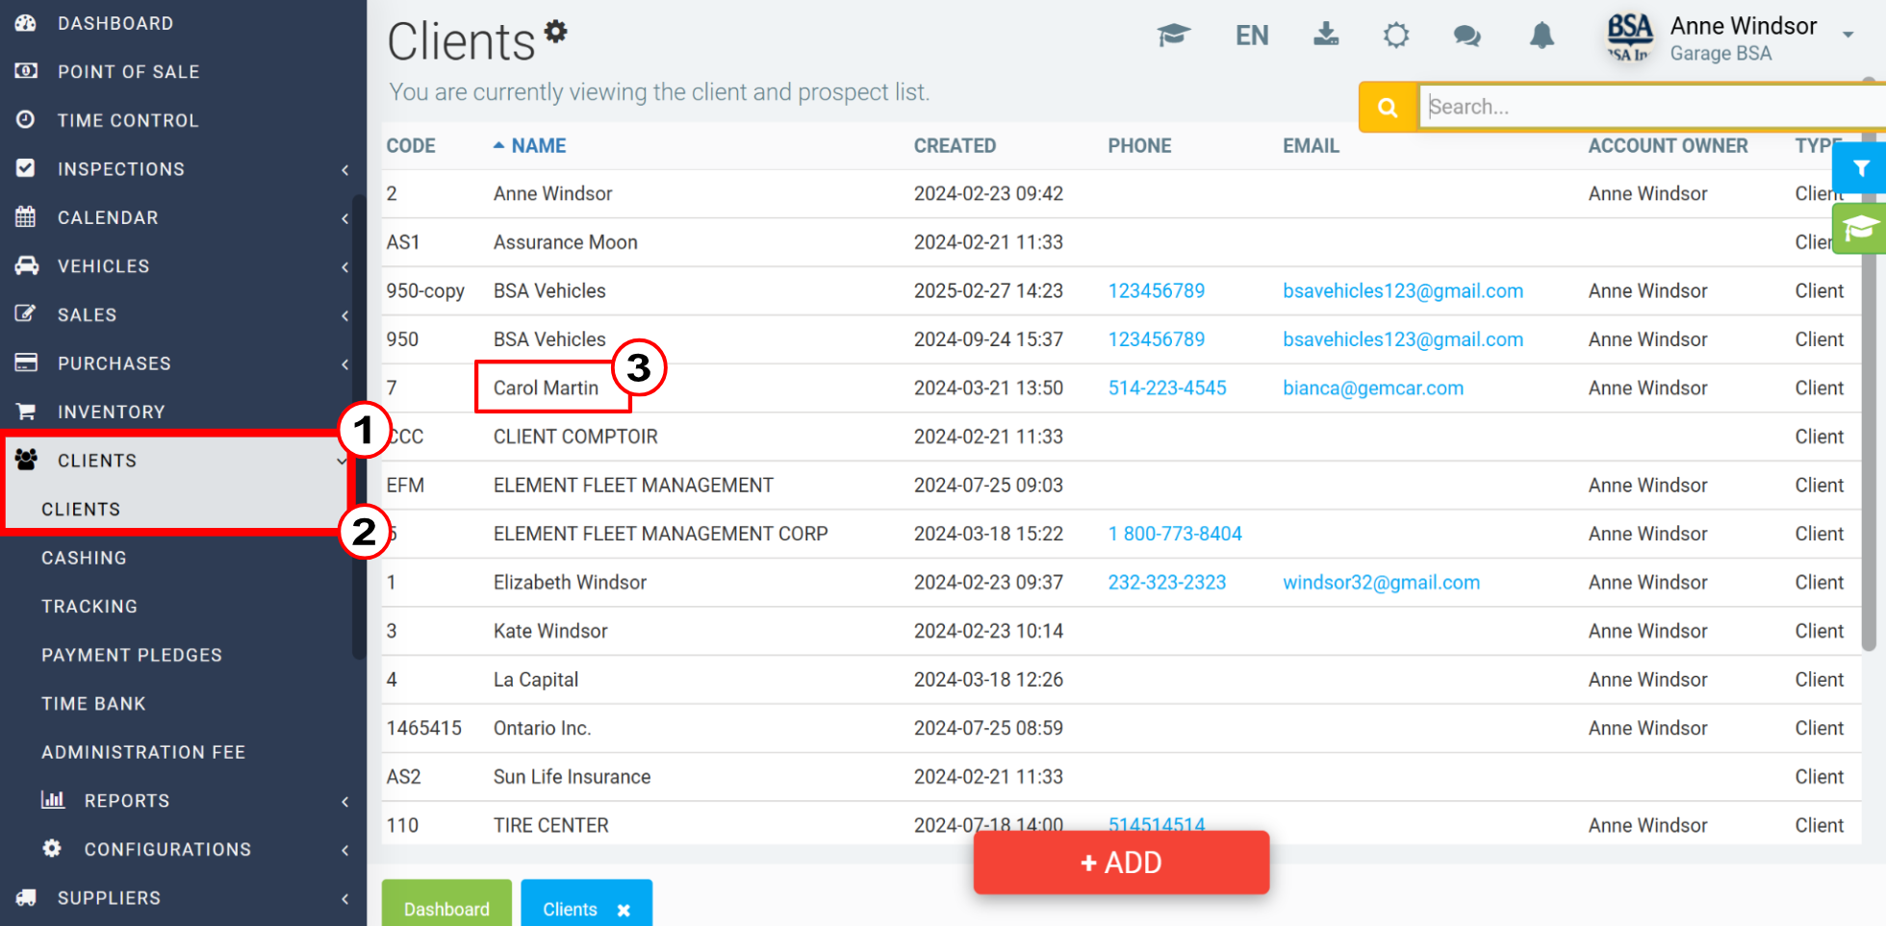This screenshot has width=1886, height=926.
Task: Click the green graduation cap side button
Action: click(1859, 229)
